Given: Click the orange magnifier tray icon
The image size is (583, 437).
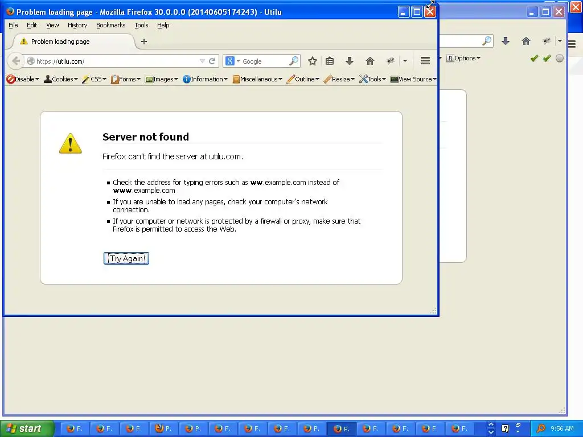Looking at the screenshot, I should pos(541,428).
